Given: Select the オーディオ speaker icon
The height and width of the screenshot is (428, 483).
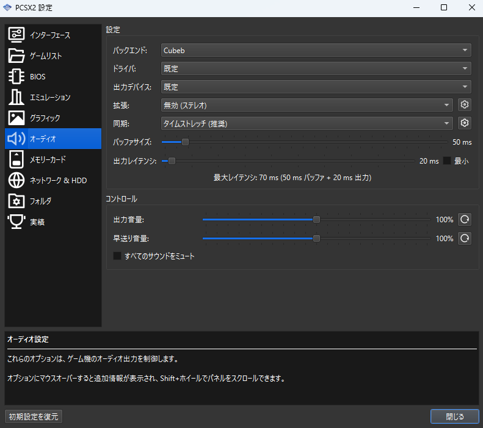Looking at the screenshot, I should click(x=16, y=139).
